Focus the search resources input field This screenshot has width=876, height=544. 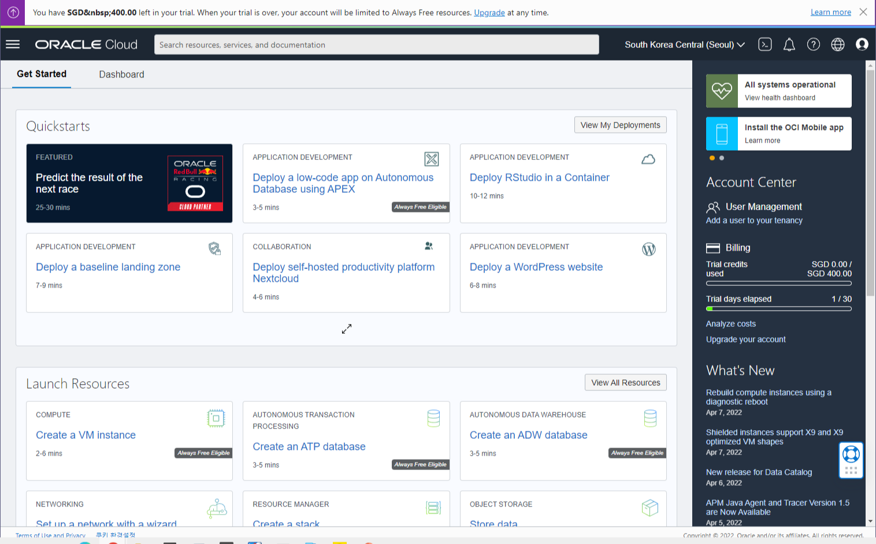pos(377,44)
